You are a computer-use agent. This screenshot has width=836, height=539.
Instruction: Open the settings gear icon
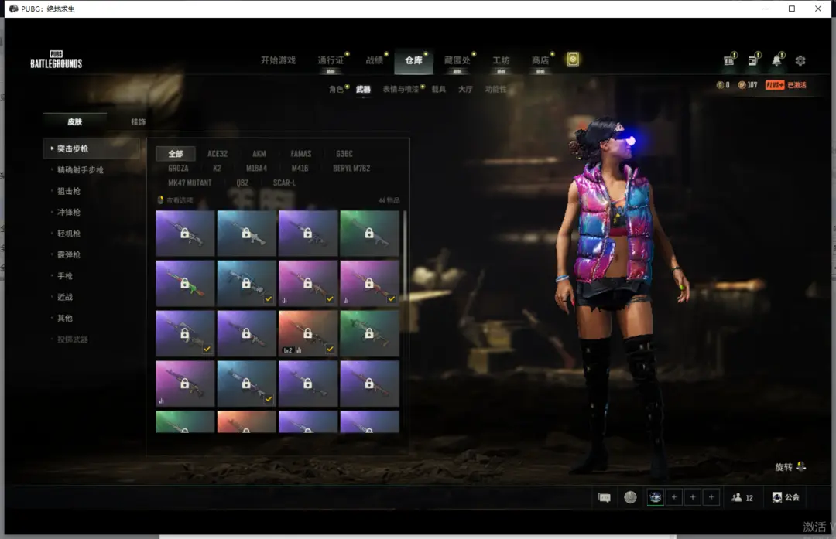(x=800, y=61)
